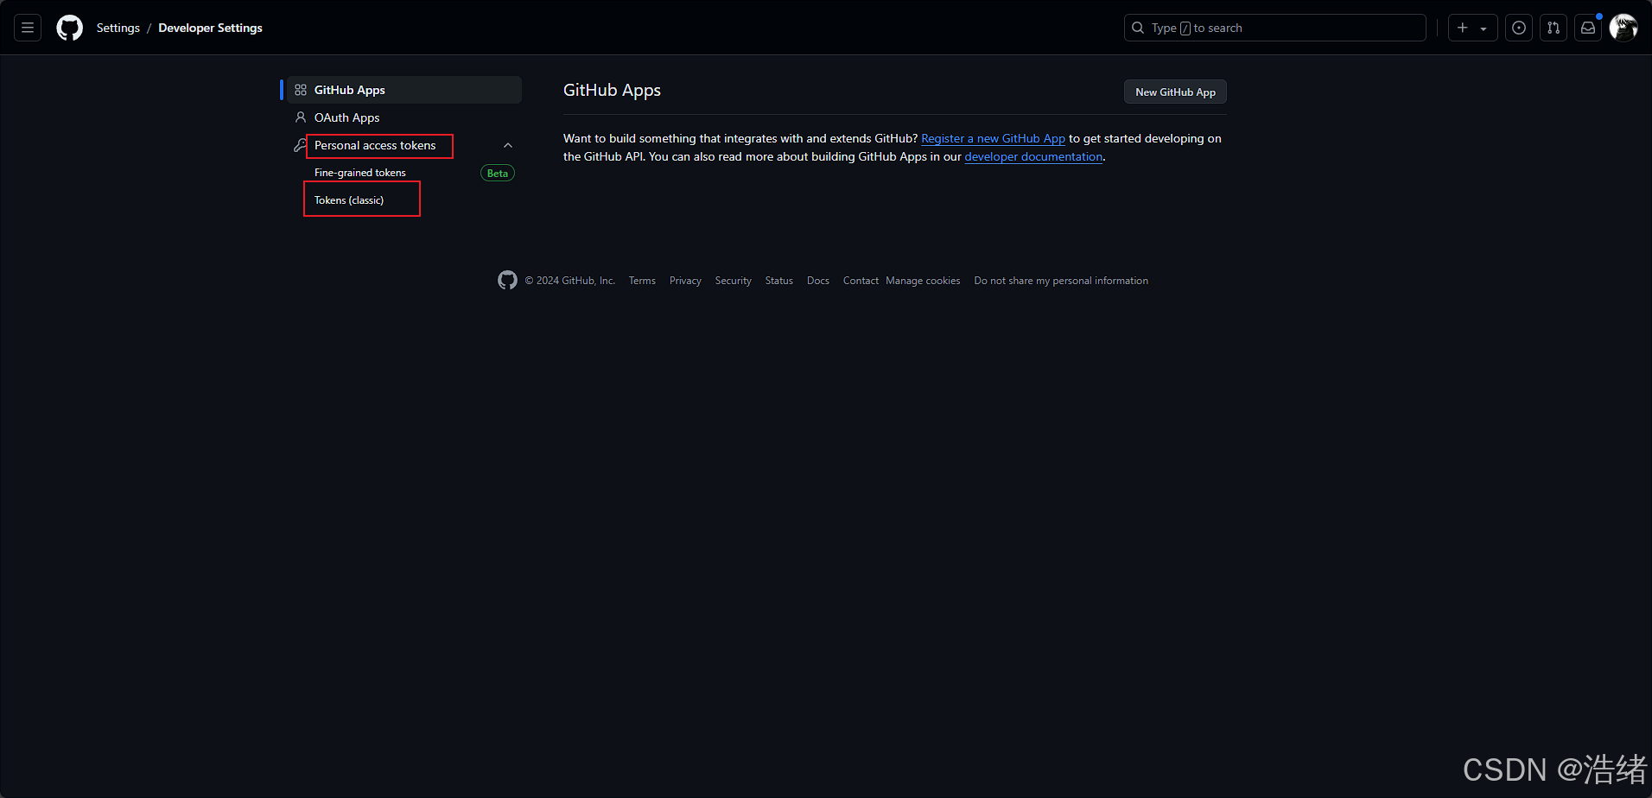Open the create-new dropdown caret
This screenshot has height=798, width=1652.
point(1484,28)
